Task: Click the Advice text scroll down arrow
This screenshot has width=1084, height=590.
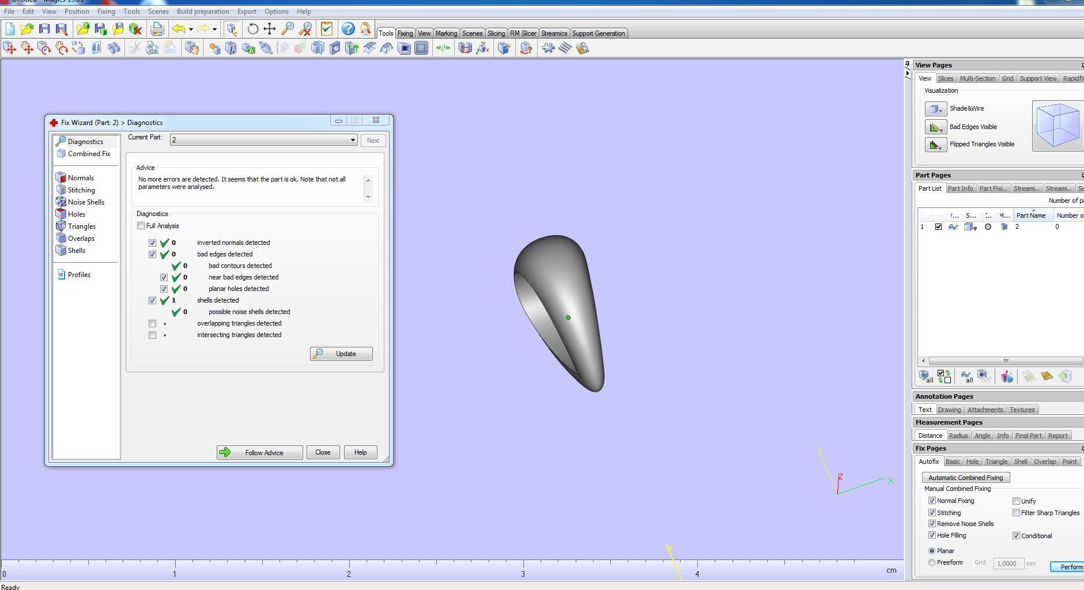Action: [x=368, y=196]
